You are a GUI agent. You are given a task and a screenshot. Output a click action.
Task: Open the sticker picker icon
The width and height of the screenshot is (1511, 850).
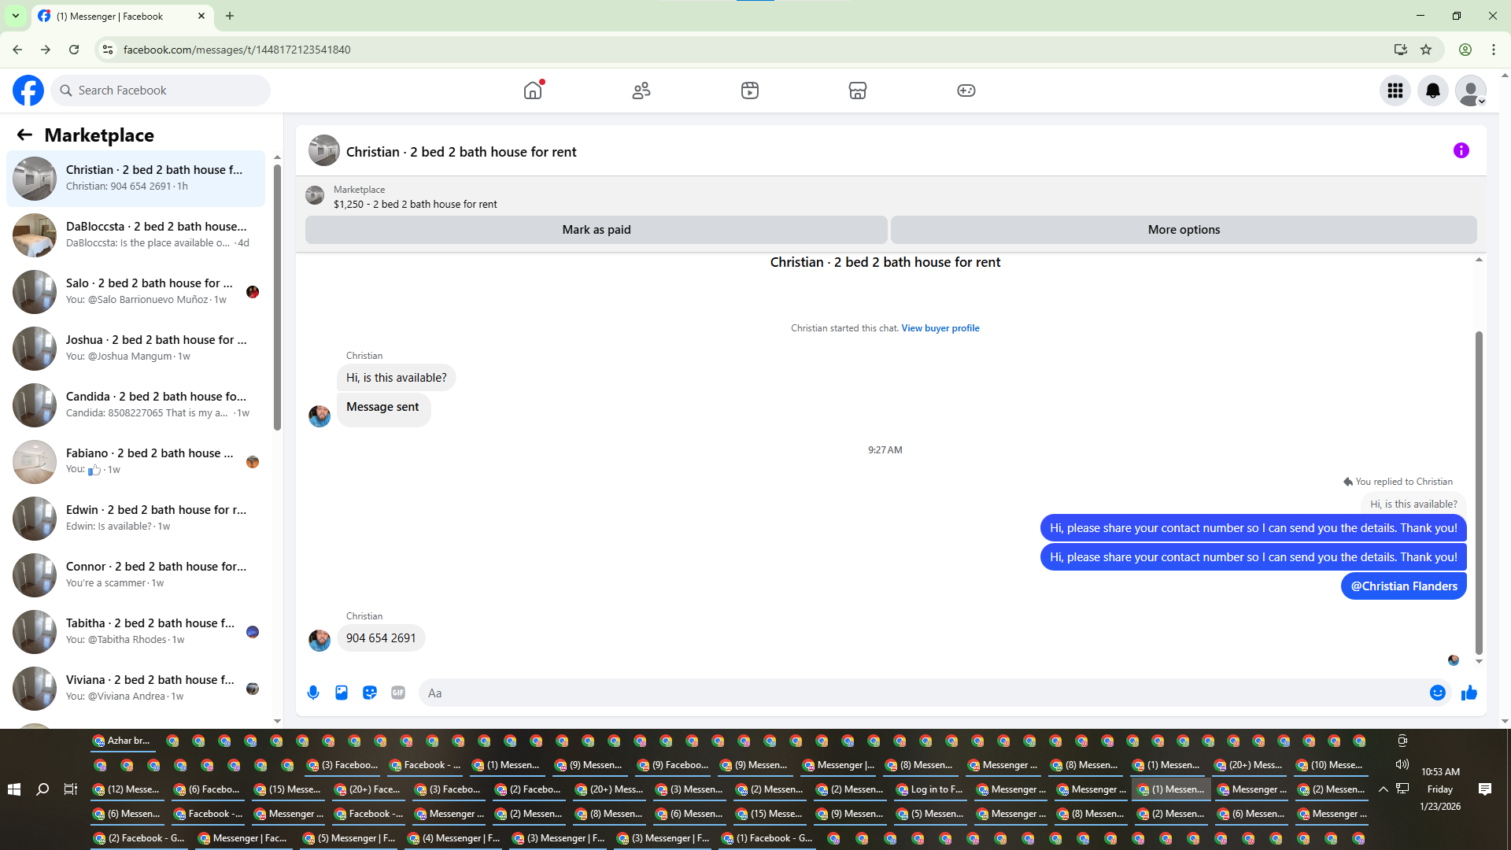click(x=370, y=693)
